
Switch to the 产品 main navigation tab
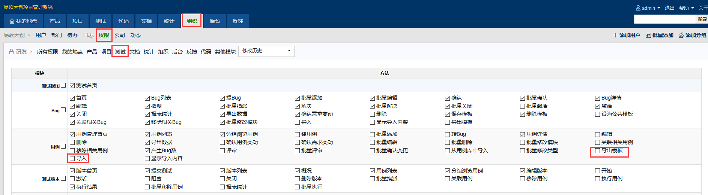pyautogui.click(x=55, y=21)
